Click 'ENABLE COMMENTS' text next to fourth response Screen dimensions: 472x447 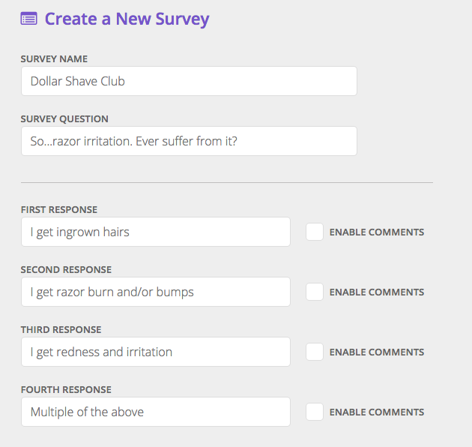[377, 412]
